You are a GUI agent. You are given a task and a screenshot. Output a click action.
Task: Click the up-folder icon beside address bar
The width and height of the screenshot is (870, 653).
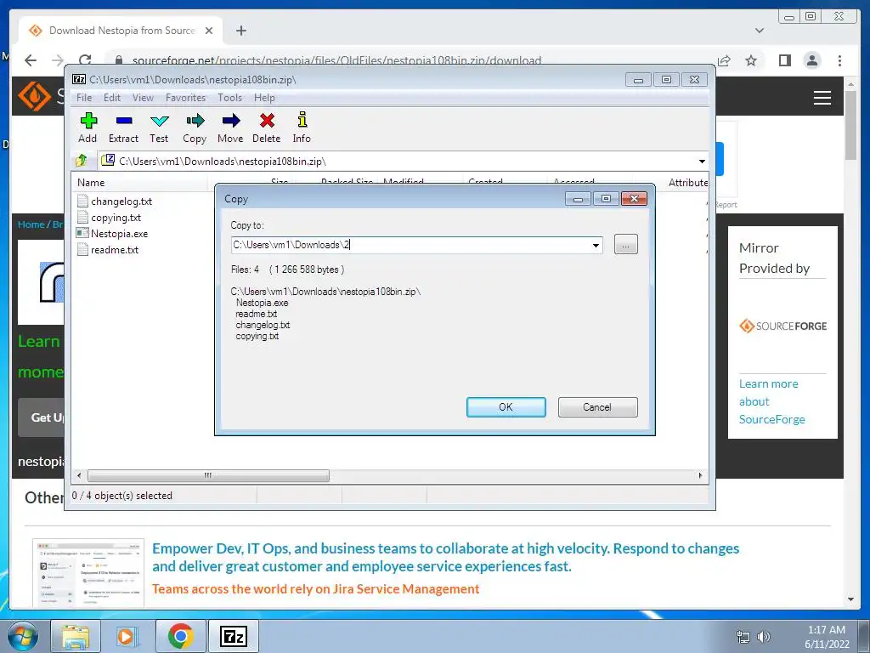point(82,161)
